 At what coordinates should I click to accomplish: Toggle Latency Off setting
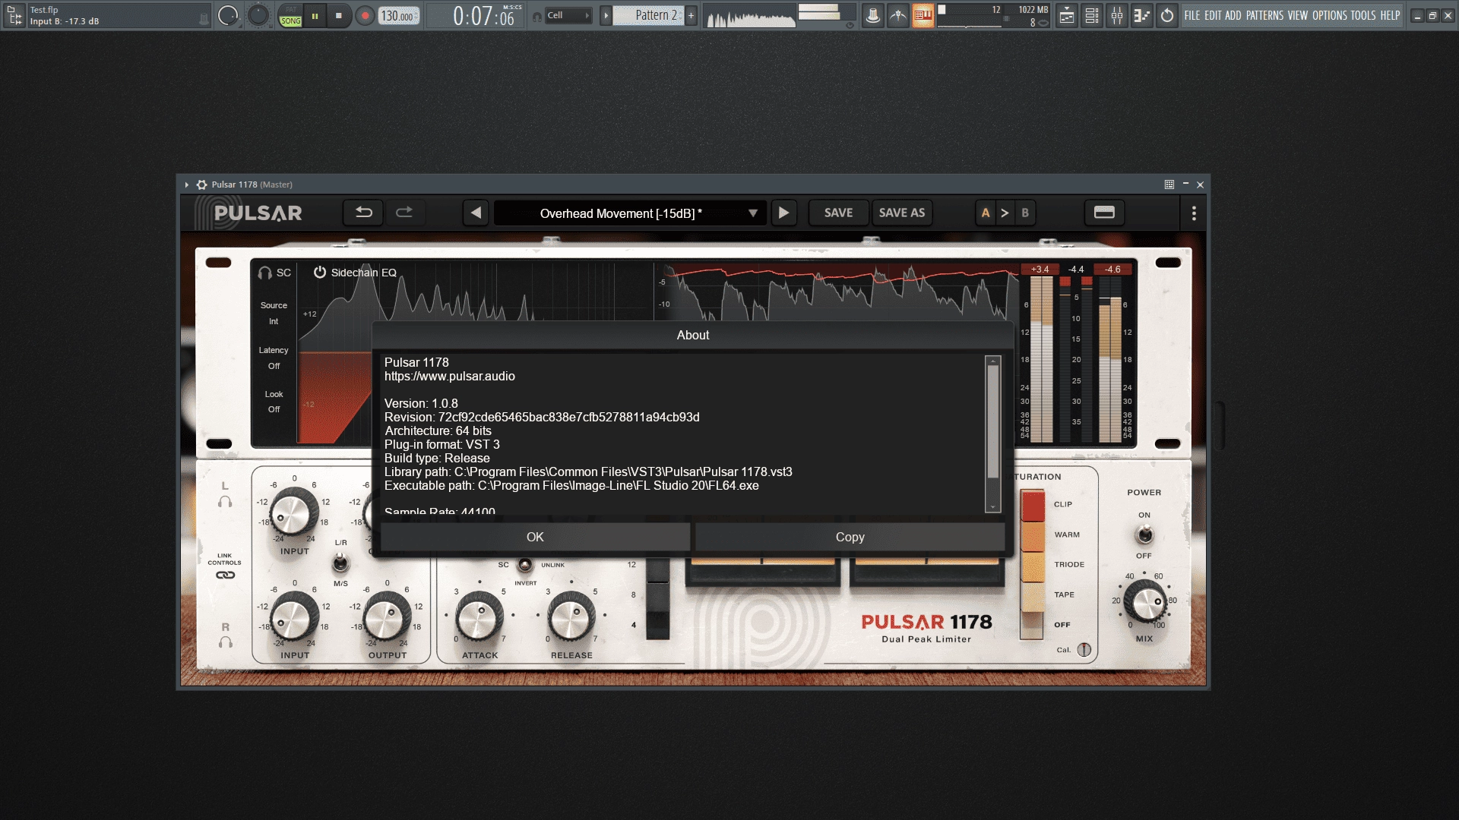pos(274,366)
